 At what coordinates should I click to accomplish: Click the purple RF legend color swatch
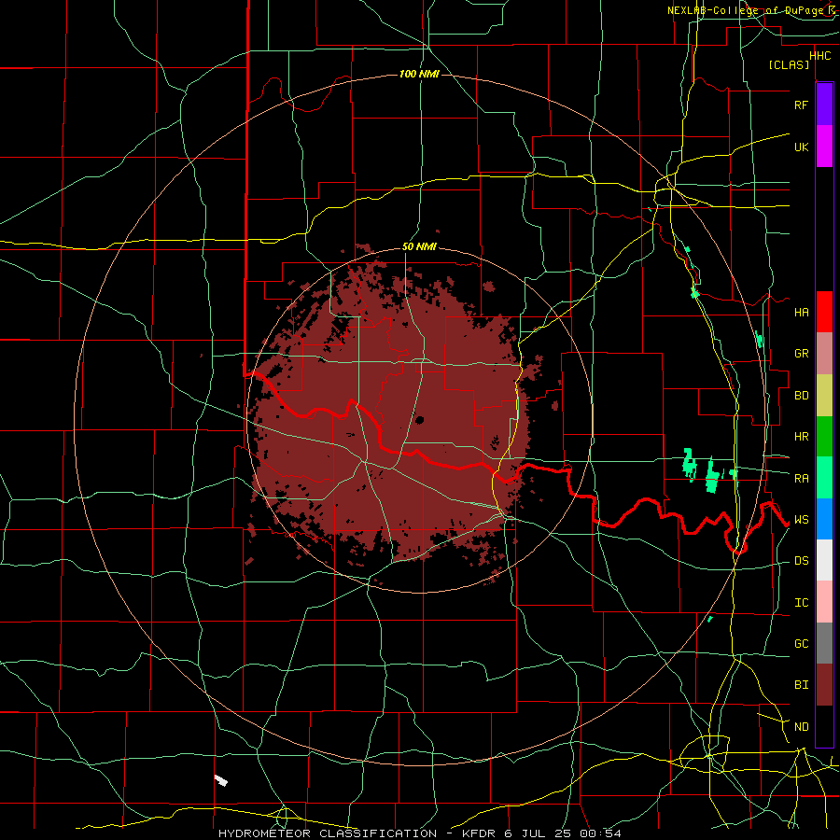point(824,104)
